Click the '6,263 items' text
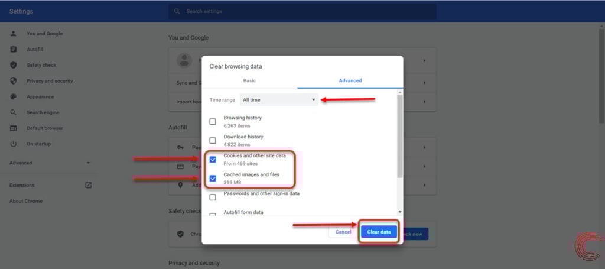Image resolution: width=605 pixels, height=269 pixels. tap(236, 125)
